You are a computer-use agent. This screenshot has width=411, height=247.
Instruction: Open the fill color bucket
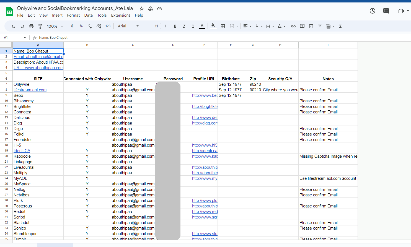tap(213, 26)
